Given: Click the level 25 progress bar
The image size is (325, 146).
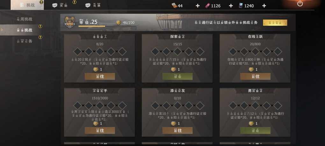Looking at the screenshot, I should click(x=92, y=26).
